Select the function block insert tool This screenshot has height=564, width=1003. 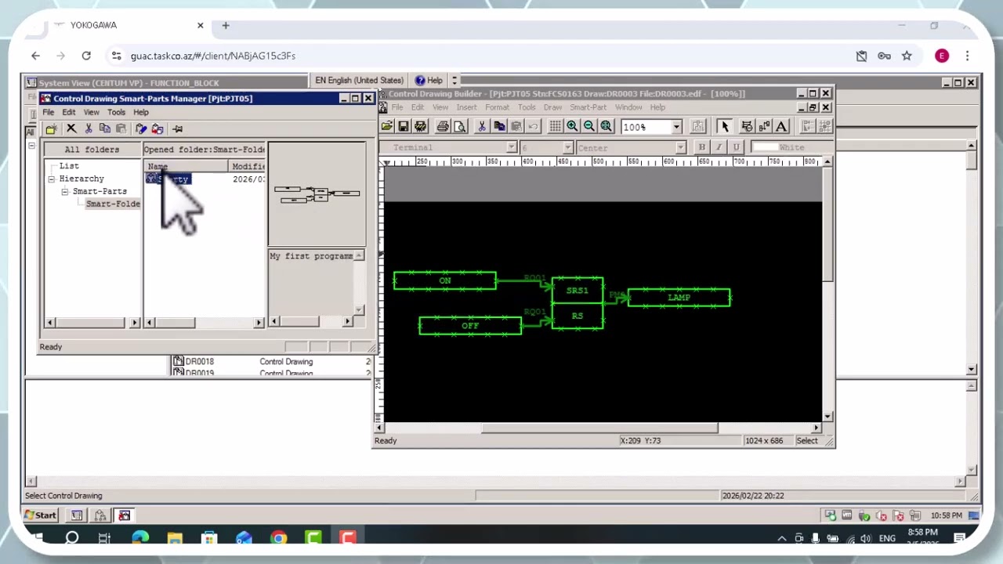747,126
